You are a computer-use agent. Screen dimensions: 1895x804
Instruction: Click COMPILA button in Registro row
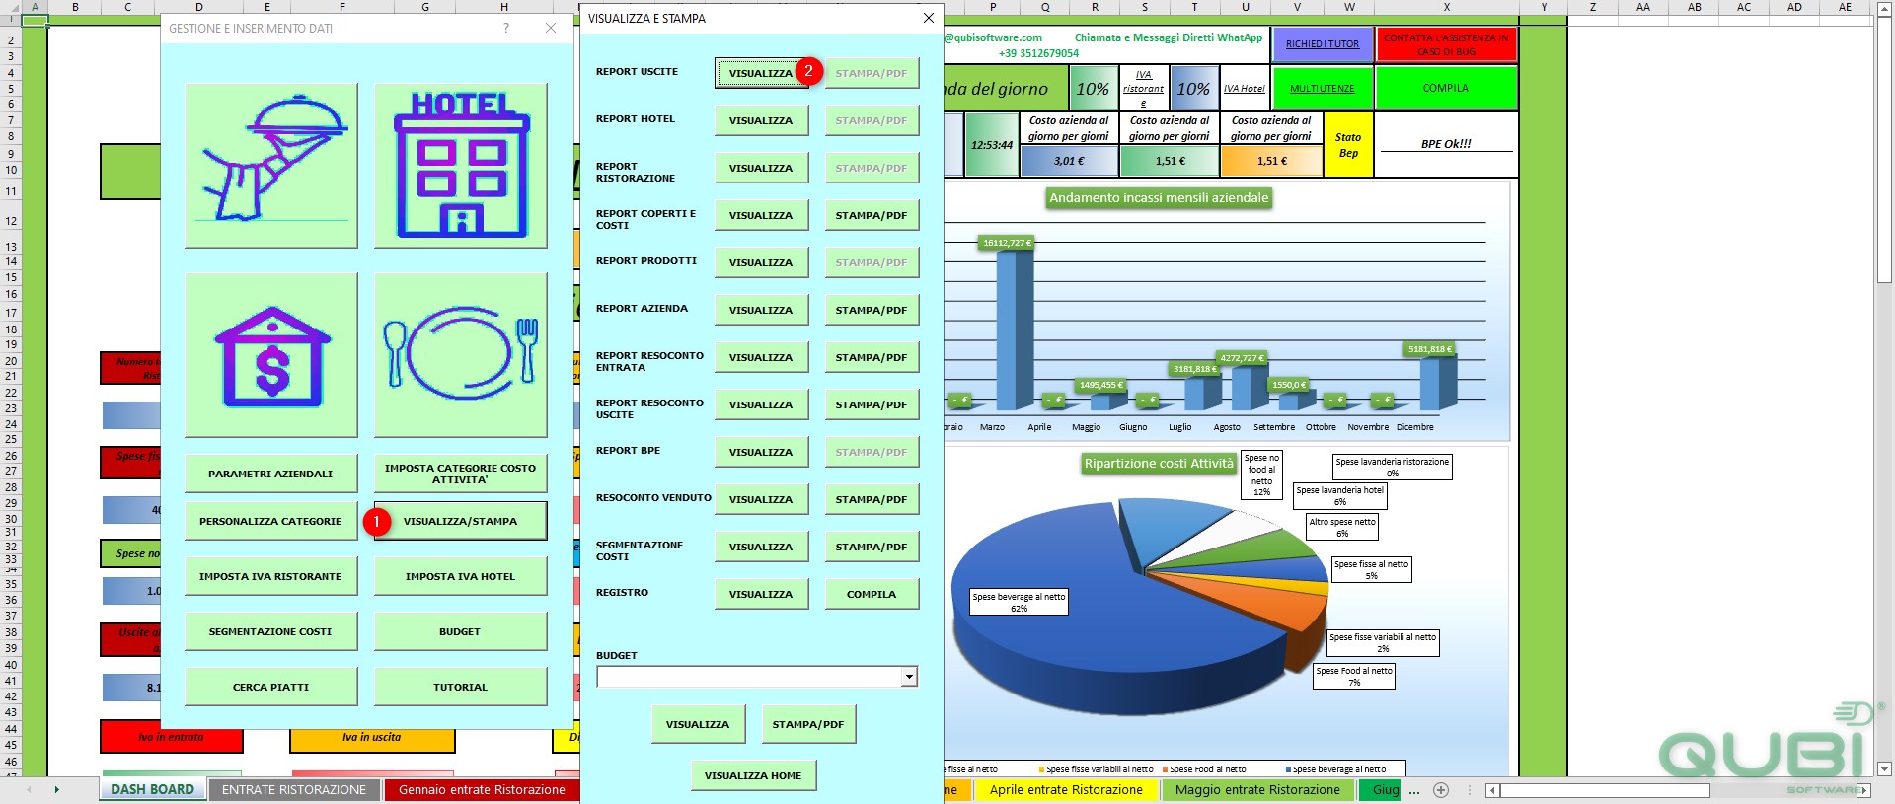click(x=872, y=594)
